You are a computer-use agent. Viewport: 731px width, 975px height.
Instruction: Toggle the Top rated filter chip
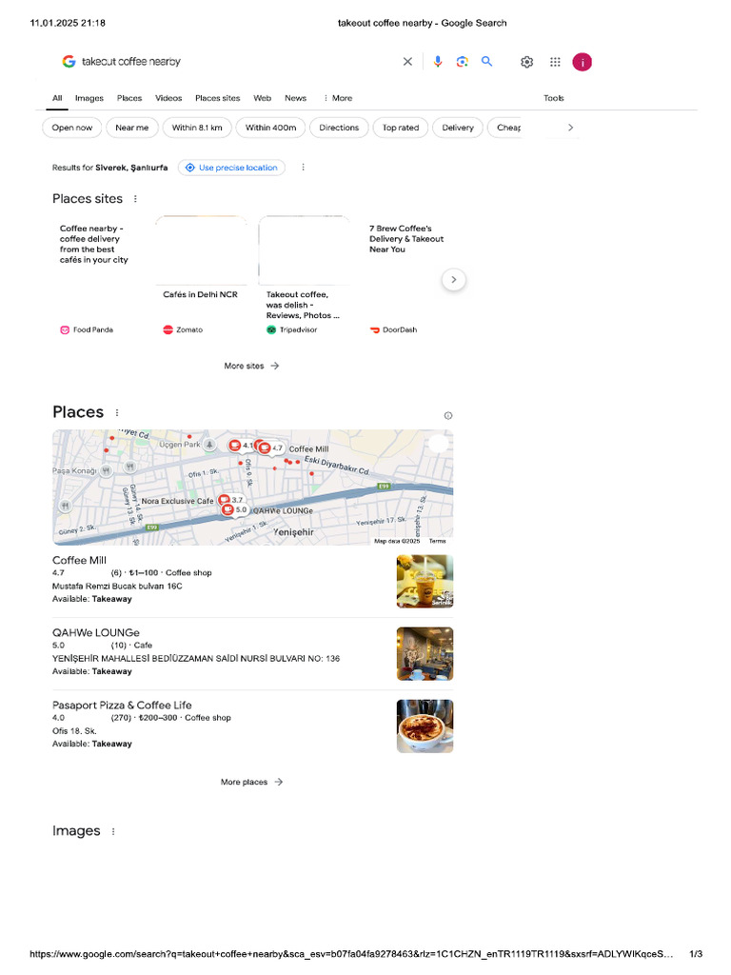point(401,128)
